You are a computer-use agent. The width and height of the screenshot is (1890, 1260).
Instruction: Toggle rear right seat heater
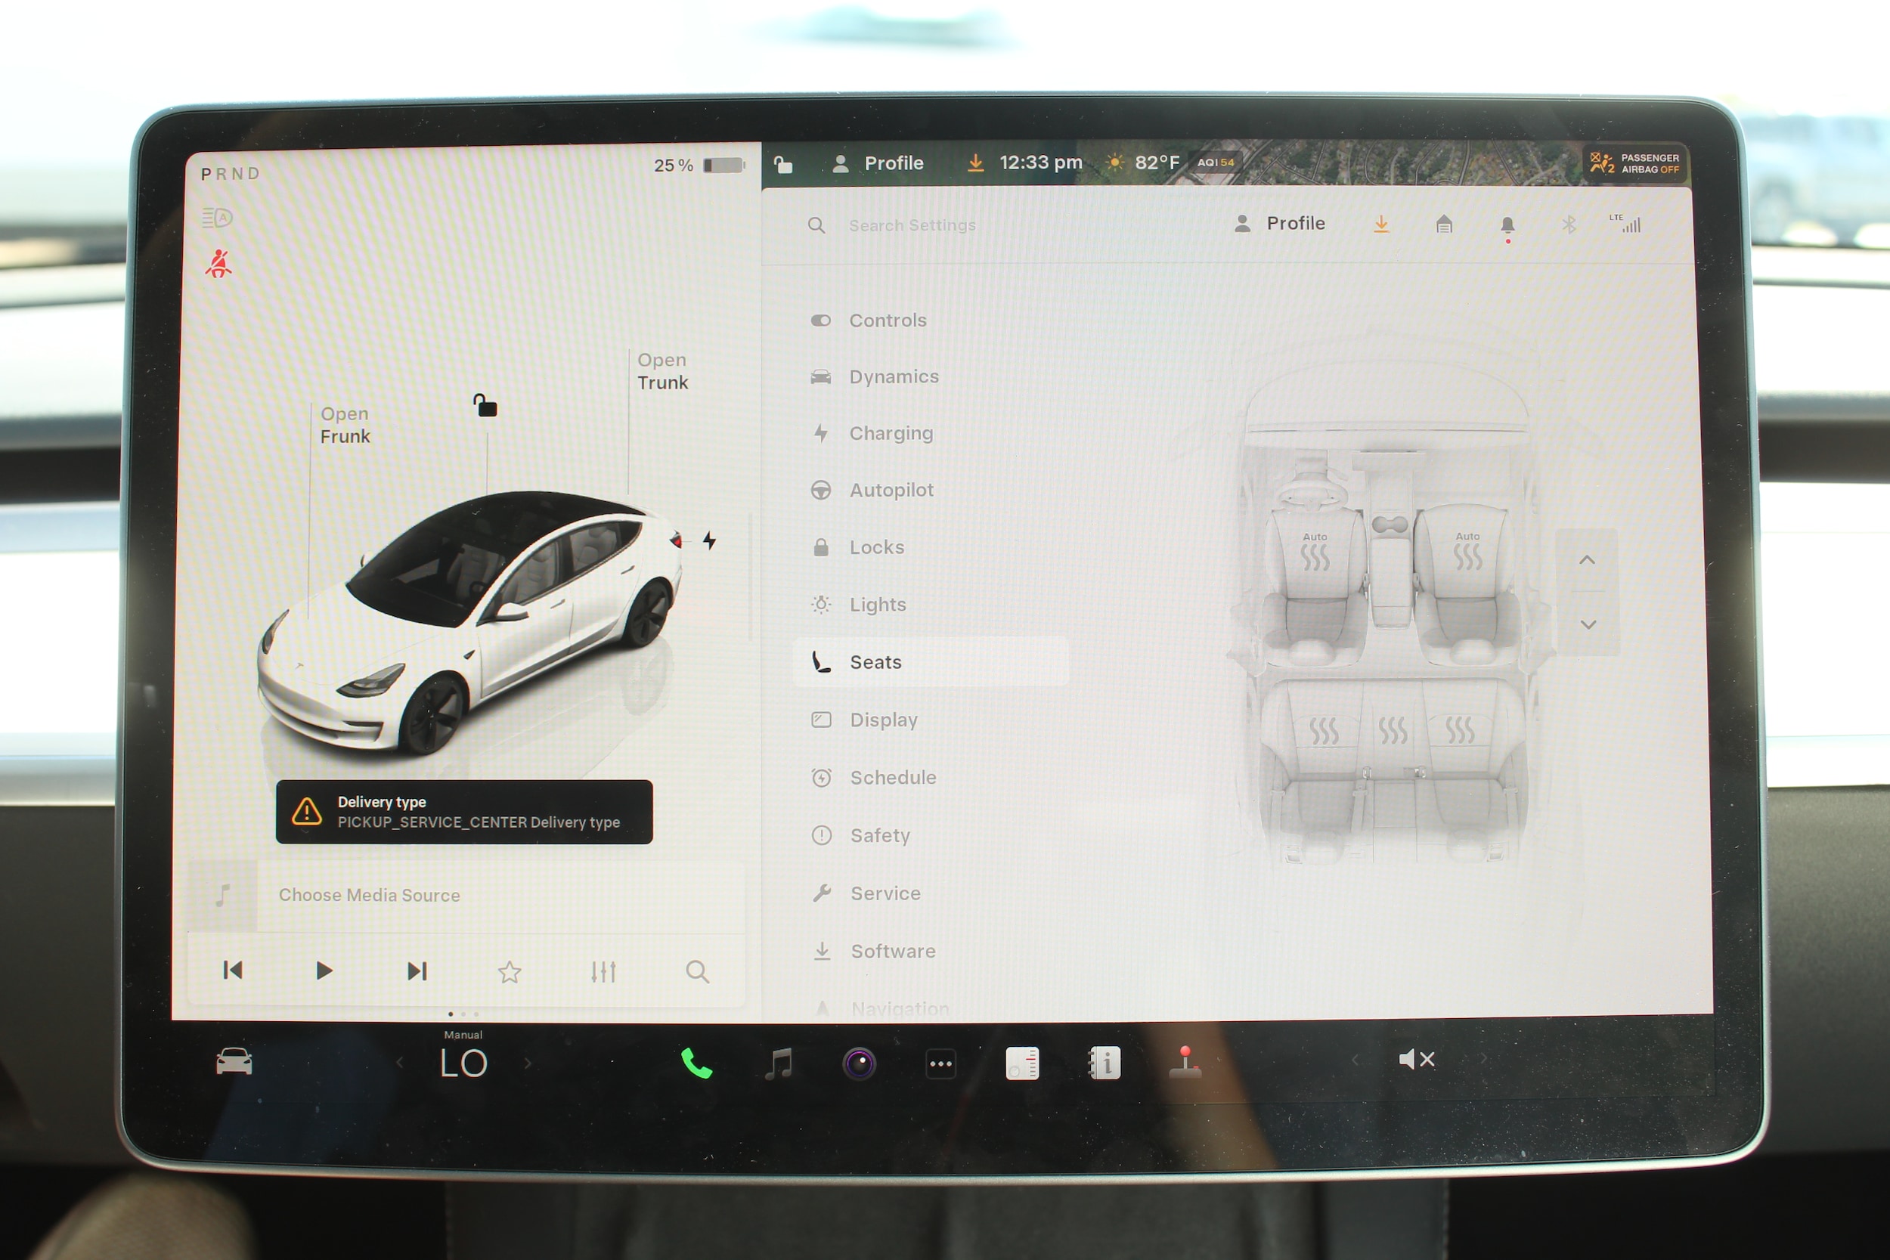(x=1460, y=729)
